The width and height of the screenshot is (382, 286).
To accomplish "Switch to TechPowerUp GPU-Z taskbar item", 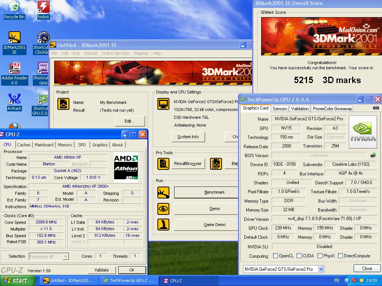I will click(129, 280).
